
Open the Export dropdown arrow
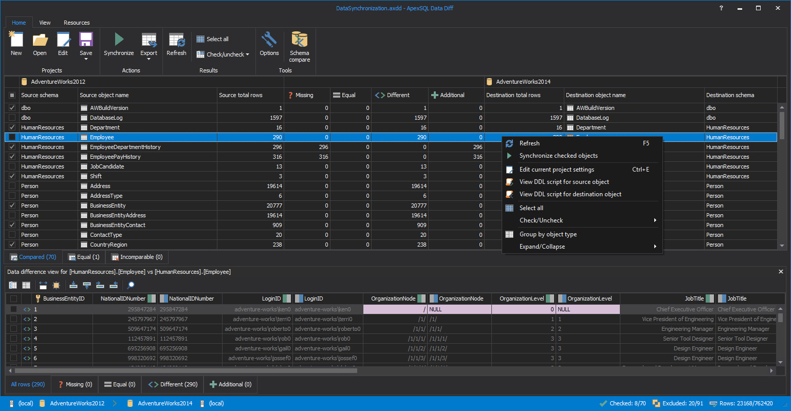[149, 59]
